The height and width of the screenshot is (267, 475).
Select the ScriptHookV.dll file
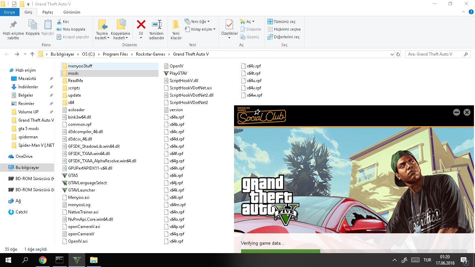click(x=180, y=81)
